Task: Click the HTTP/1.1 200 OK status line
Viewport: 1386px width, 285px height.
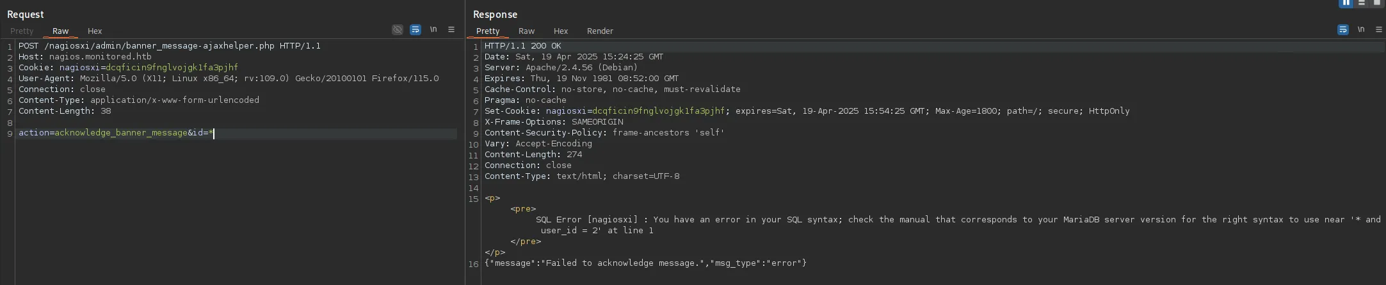Action: coord(522,46)
